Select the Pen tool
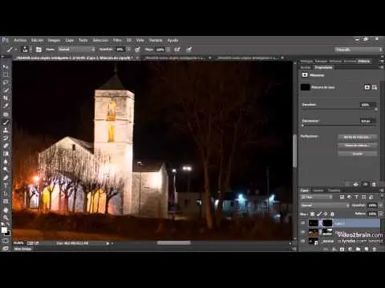The image size is (385, 288). [x=6, y=178]
